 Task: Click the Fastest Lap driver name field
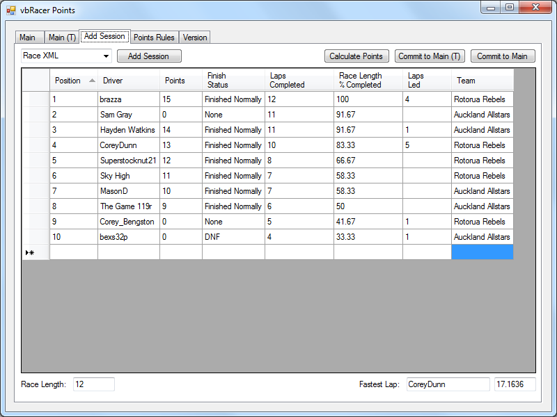pos(447,384)
